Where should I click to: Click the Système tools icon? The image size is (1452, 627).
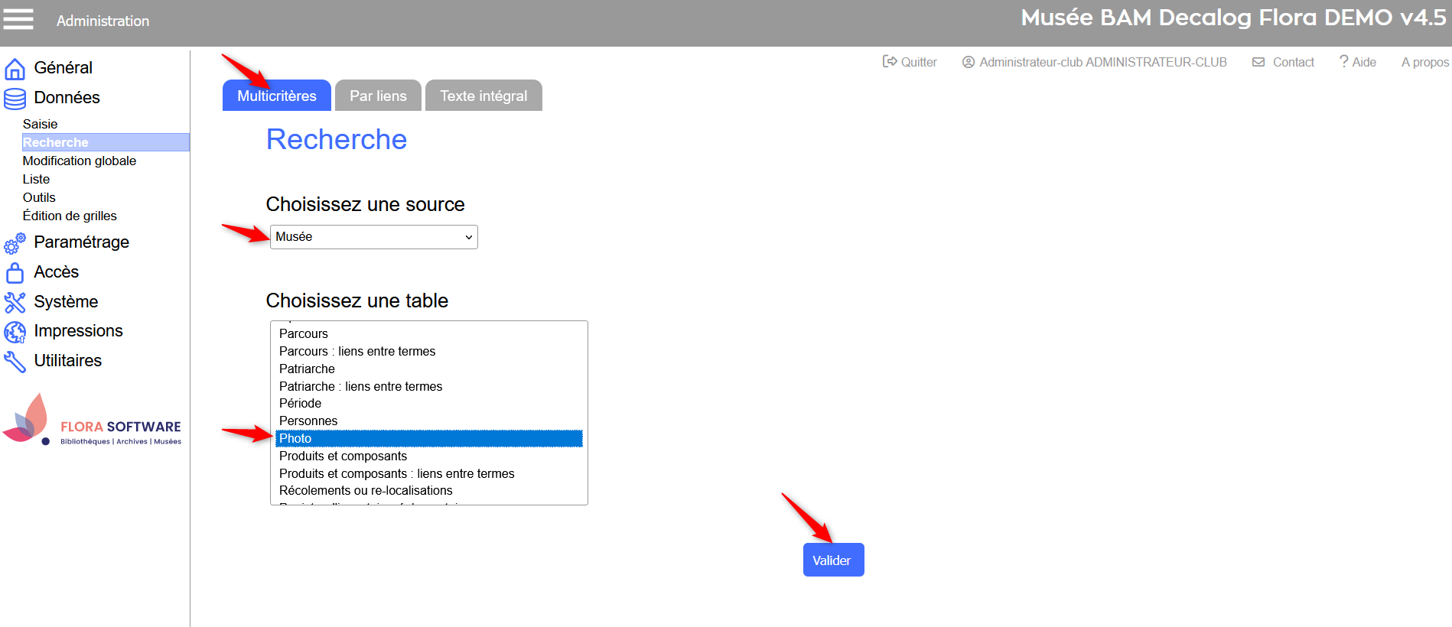click(x=15, y=302)
